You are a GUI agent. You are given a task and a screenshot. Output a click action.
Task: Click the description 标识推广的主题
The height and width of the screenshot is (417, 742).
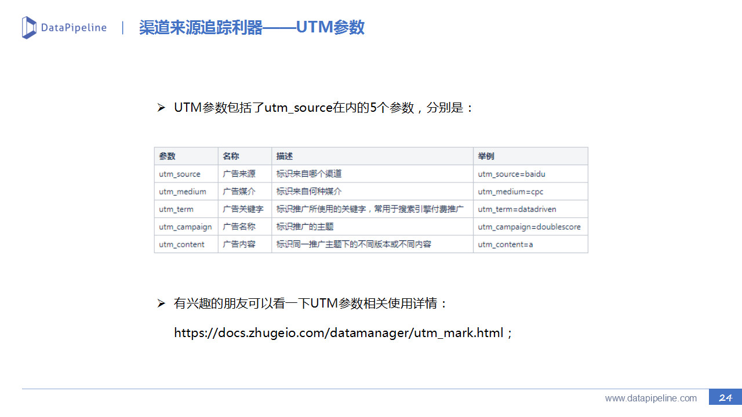click(x=305, y=226)
